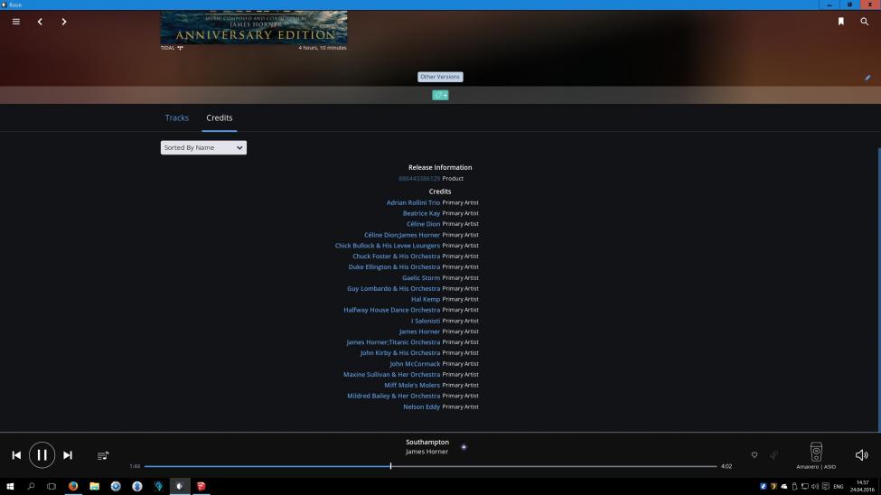Open the search magnifier icon
The height and width of the screenshot is (495, 881).
[864, 22]
